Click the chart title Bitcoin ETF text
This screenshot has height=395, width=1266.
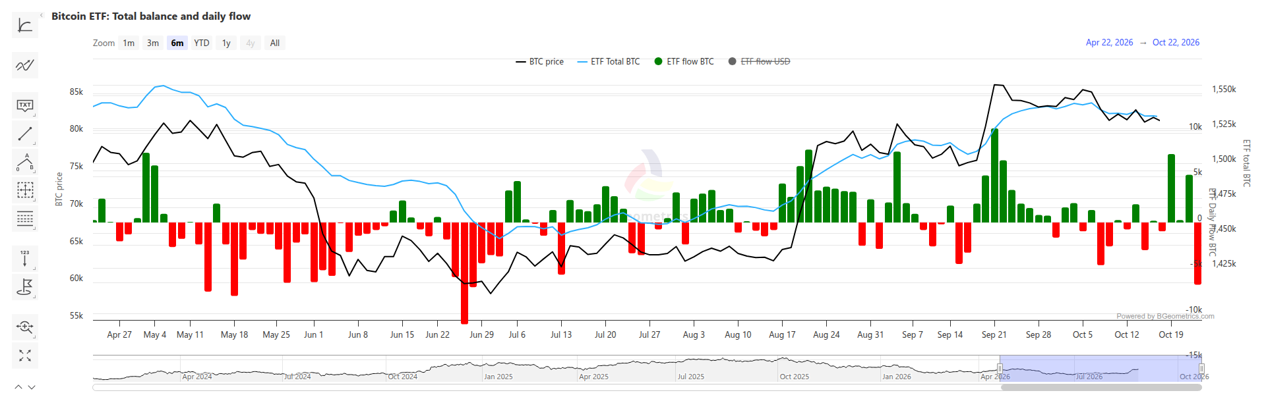pos(151,16)
